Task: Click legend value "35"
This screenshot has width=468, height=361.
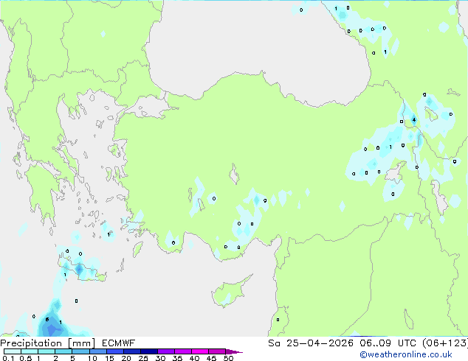Action: click(177, 358)
